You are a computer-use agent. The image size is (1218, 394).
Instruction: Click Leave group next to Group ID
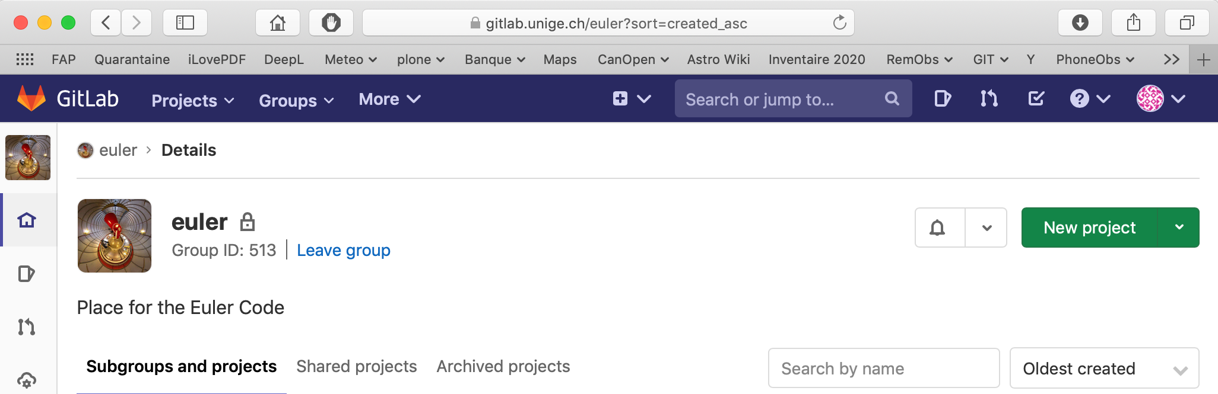coord(343,250)
